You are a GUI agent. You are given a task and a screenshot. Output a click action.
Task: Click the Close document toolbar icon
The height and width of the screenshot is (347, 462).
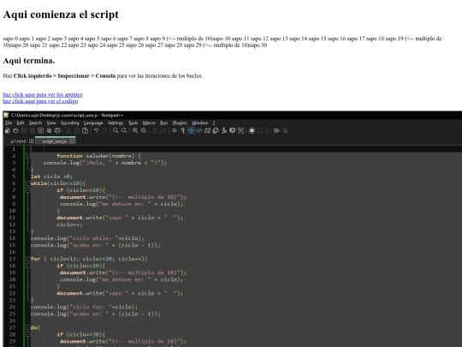41,130
